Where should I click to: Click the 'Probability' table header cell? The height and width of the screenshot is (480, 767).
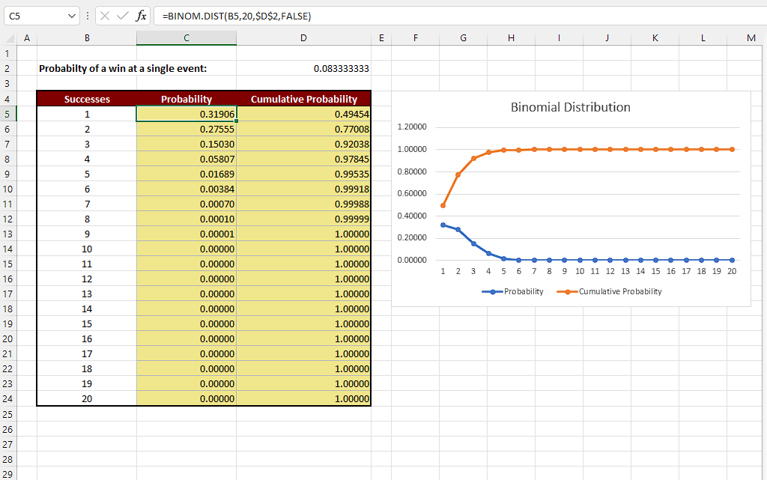tap(187, 99)
